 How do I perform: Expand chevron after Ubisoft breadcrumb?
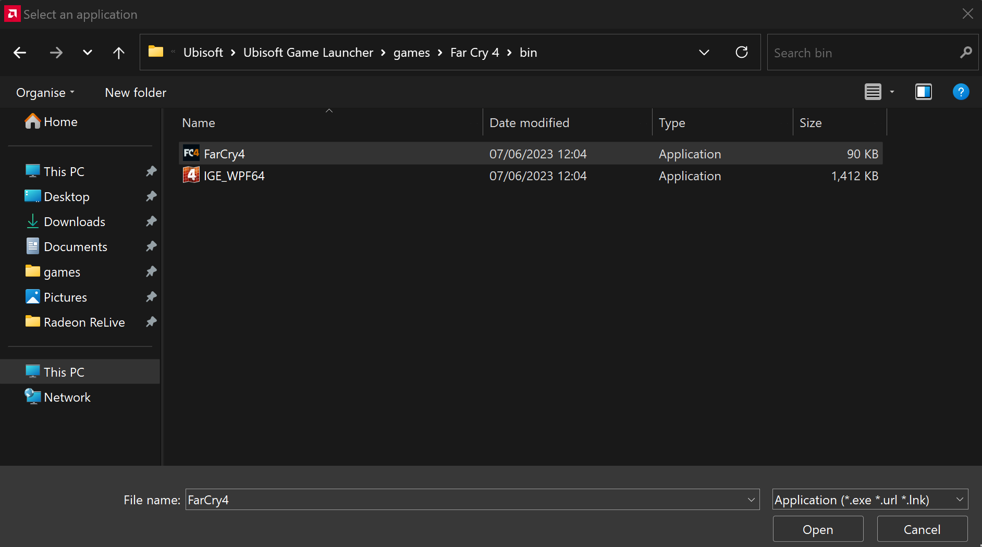(x=233, y=53)
